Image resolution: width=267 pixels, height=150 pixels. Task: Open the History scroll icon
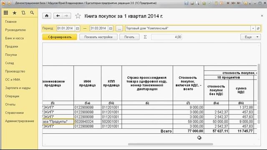23,13
